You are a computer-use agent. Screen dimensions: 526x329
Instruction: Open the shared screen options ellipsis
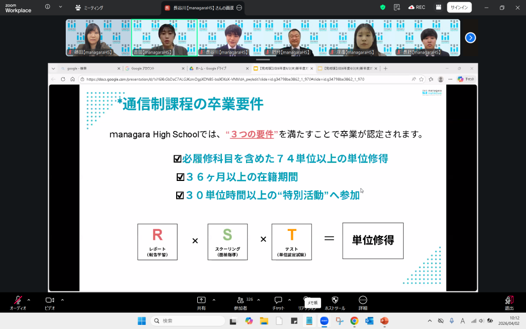(239, 8)
